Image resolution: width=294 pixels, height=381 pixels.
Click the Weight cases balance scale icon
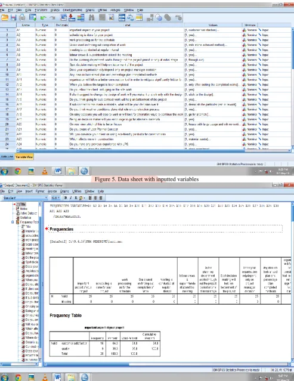point(131,17)
